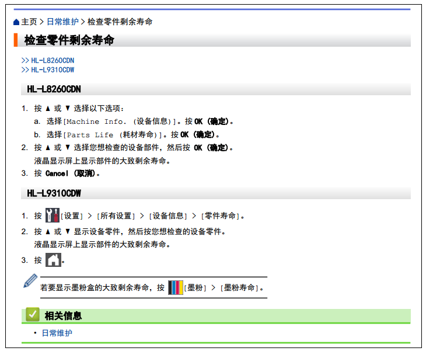The width and height of the screenshot is (433, 351).
Task: Click the home button icon in step 3
Action: pos(53,260)
